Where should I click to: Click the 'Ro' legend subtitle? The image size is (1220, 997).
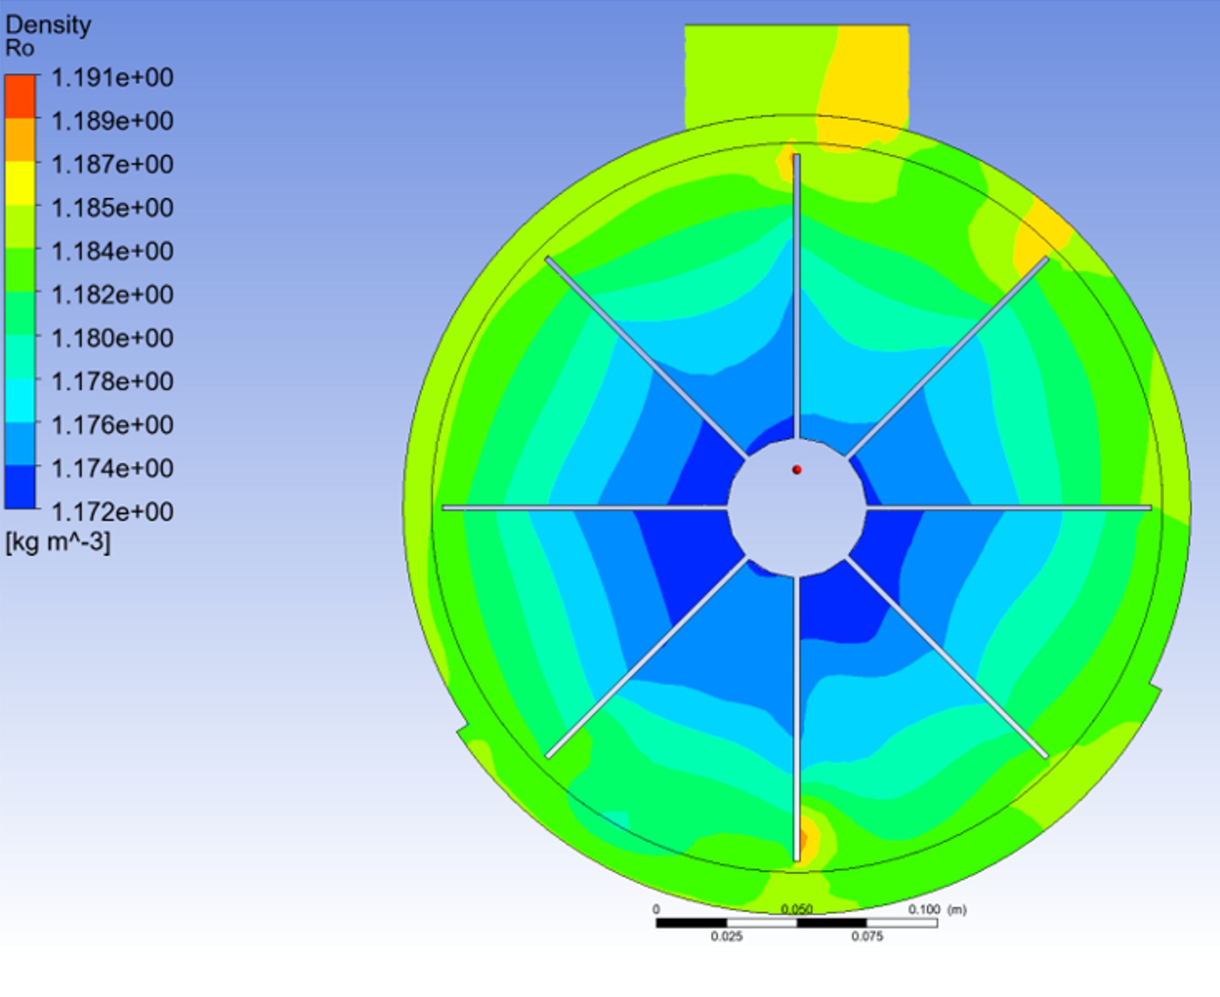click(20, 48)
